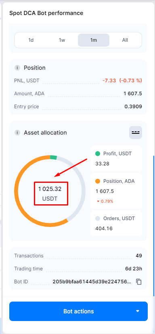Screen dimensions: 155x334
Task: Toggle the asset allocation list view icon
Action: (x=136, y=133)
